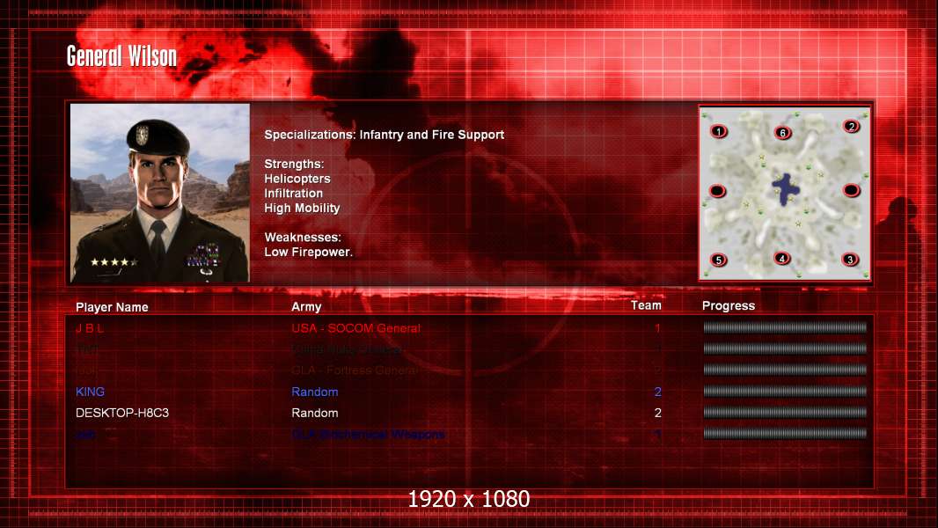
Task: Click the four-star rank insignia on portrait
Action: click(x=114, y=262)
